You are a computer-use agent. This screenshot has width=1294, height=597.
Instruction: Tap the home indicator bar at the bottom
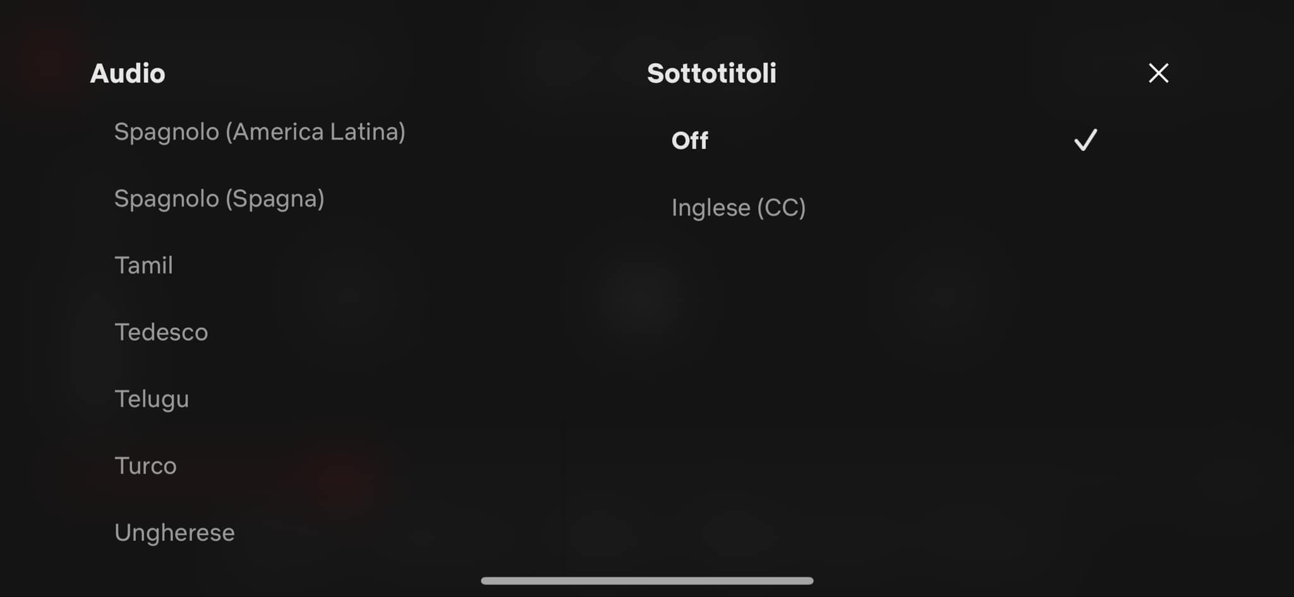click(647, 581)
